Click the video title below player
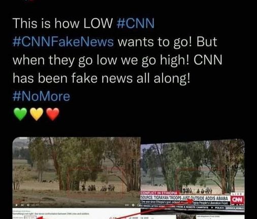The height and width of the screenshot is (219, 257). click(x=51, y=213)
